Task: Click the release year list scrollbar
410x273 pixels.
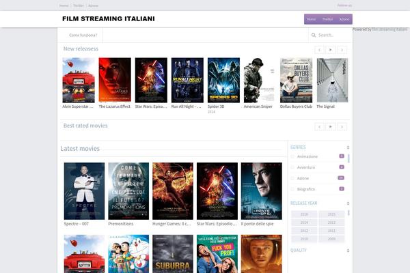Action: coord(348,212)
